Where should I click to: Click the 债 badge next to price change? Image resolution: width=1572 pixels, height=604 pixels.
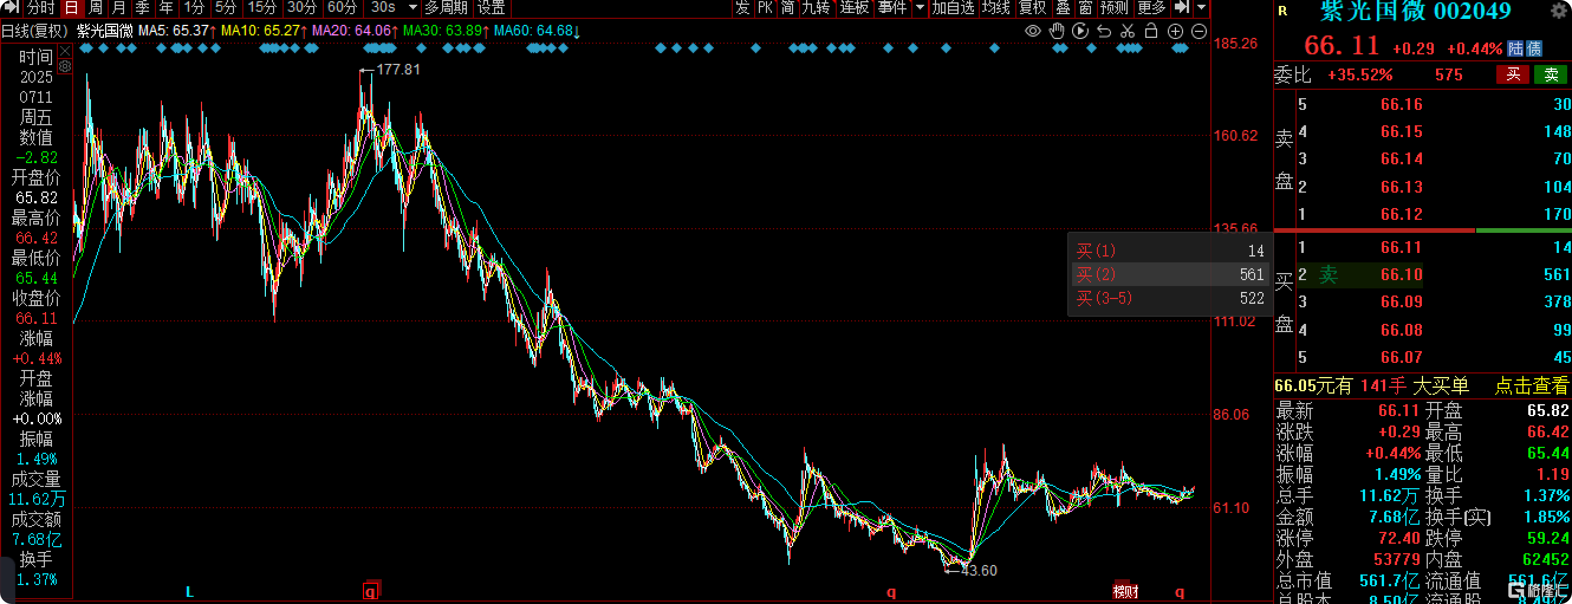[1534, 49]
